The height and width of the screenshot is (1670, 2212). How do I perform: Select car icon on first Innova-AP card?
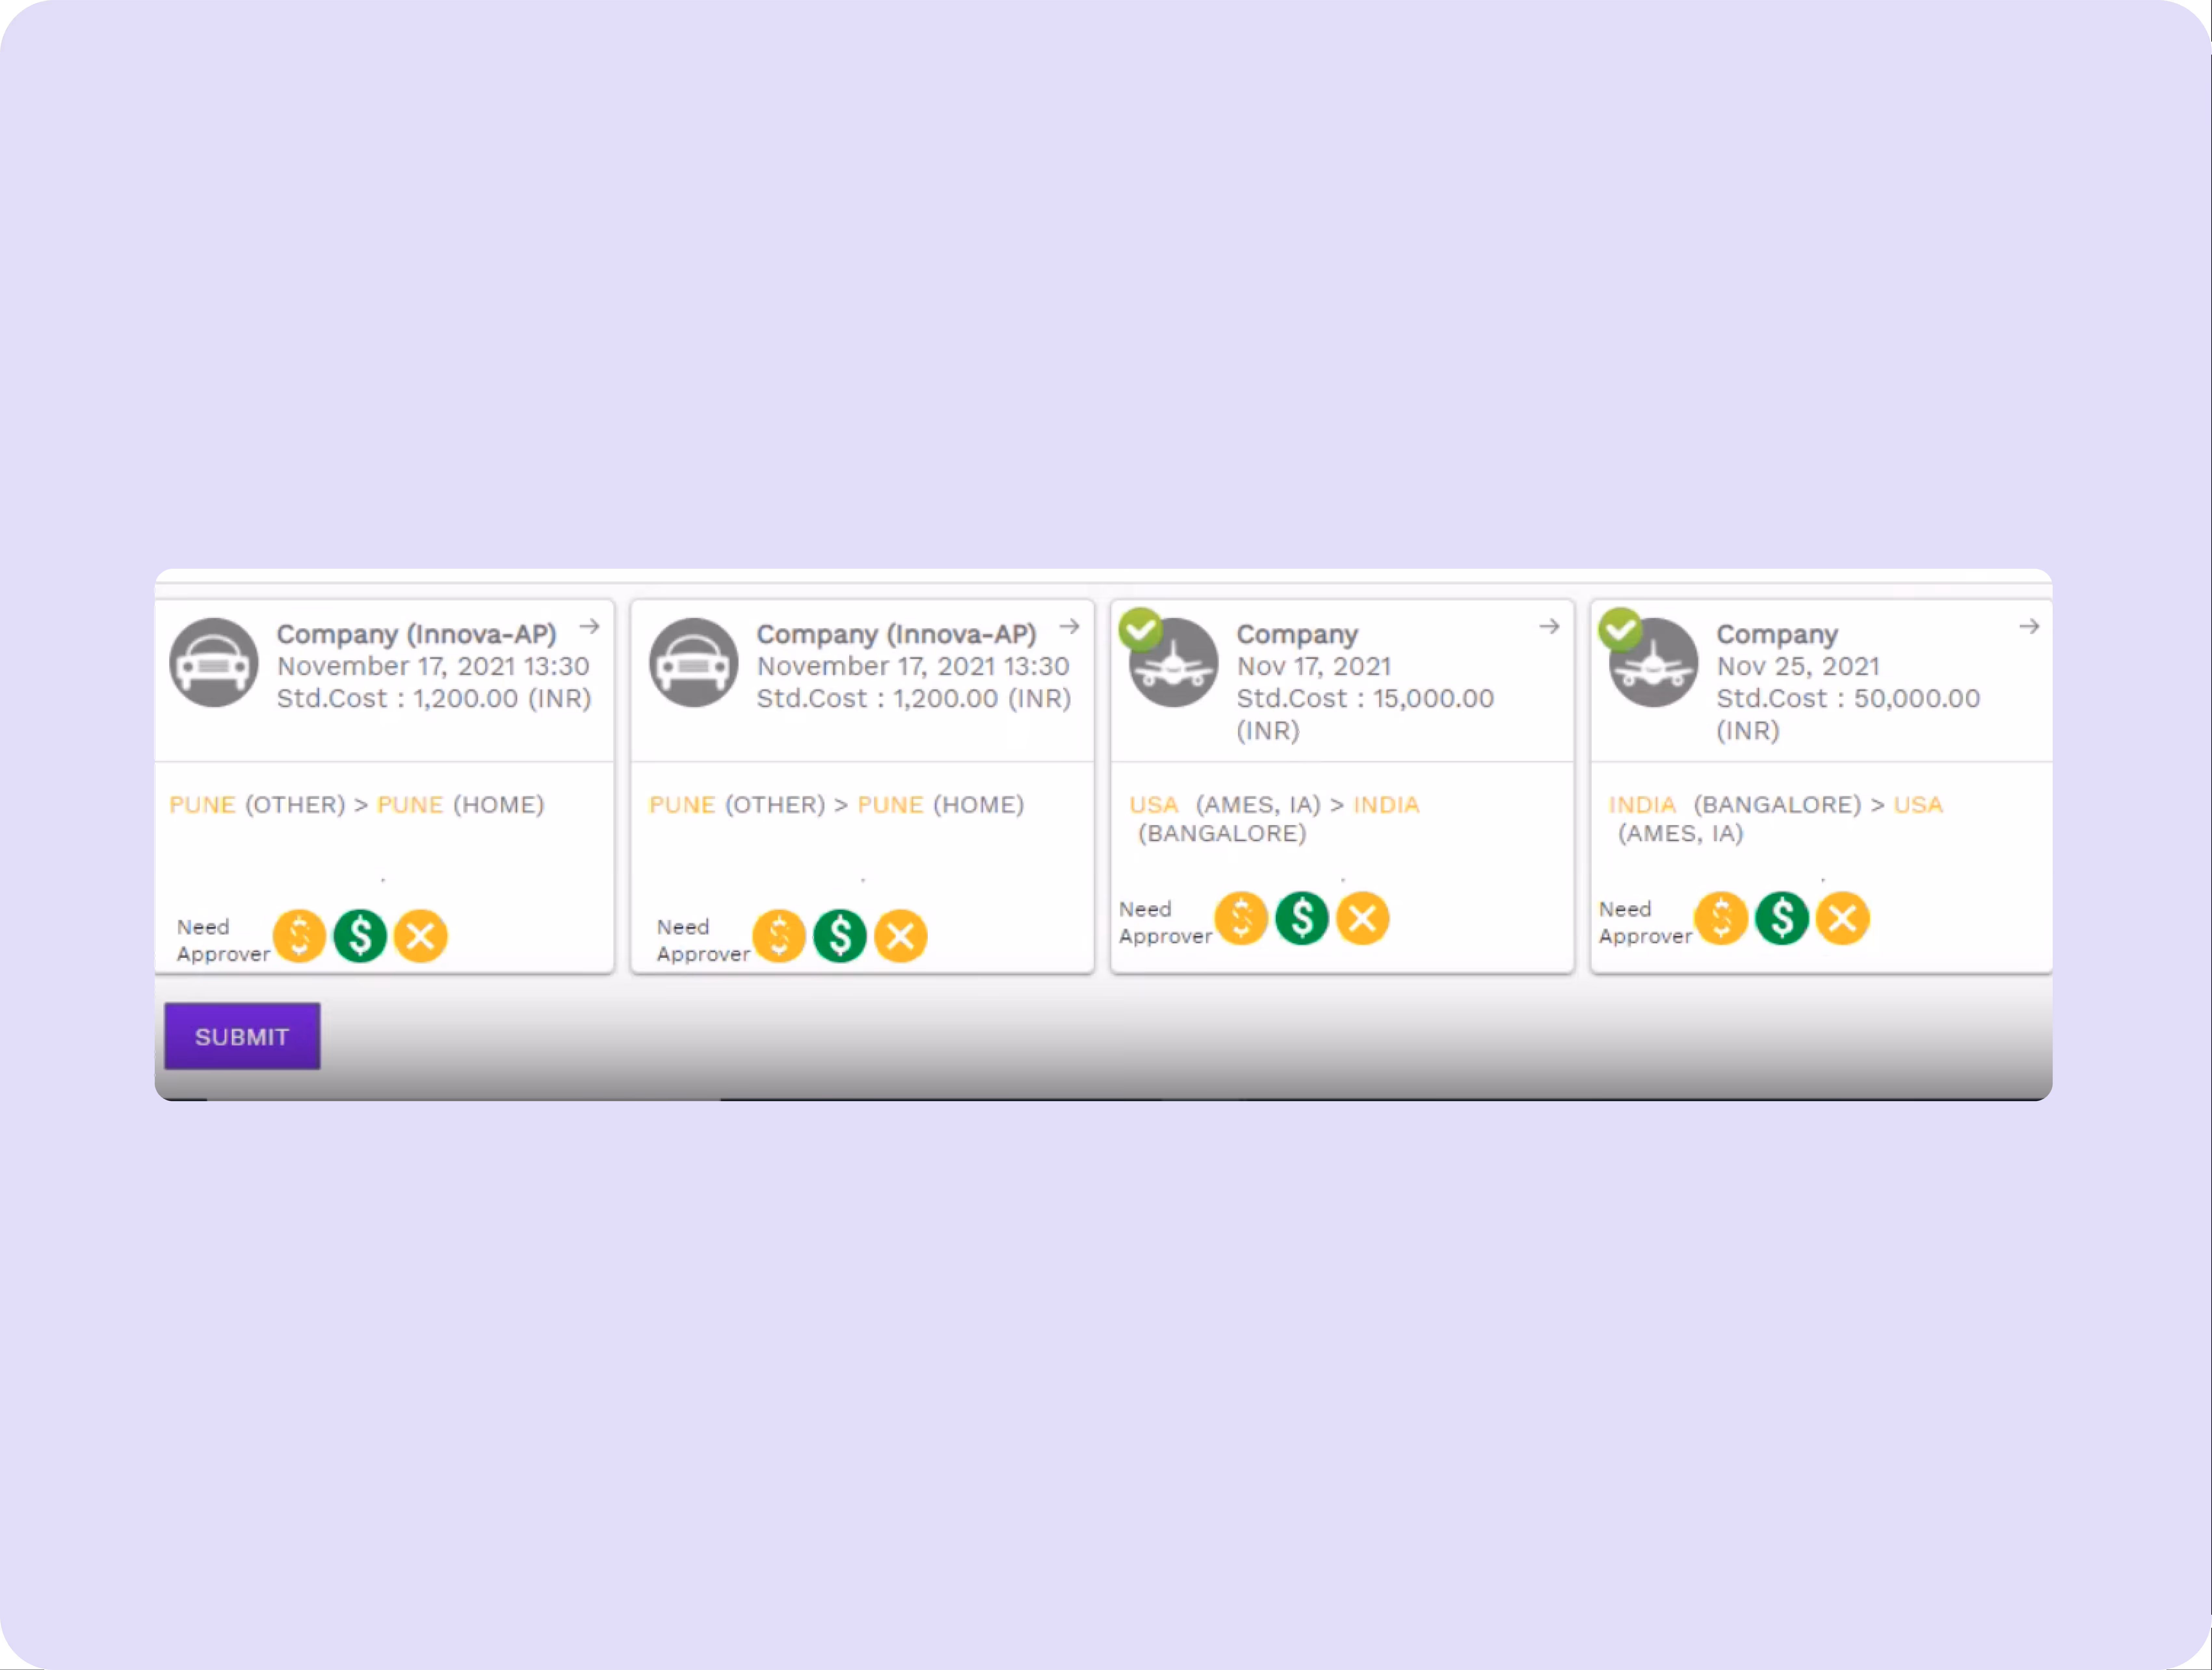[x=214, y=663]
